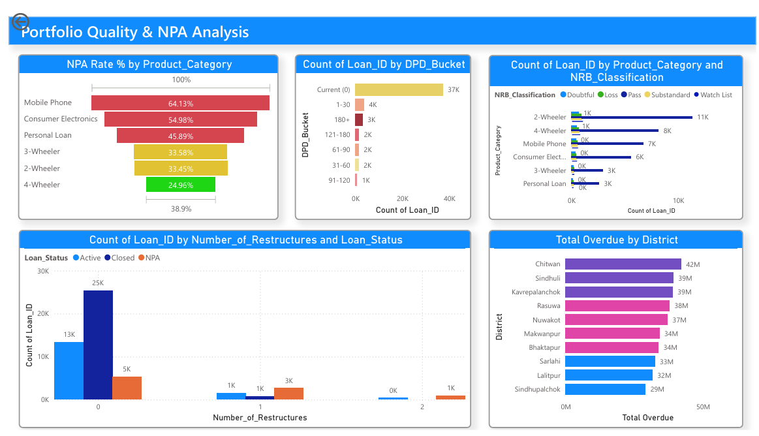Click the Total Overdue by District title
The height and width of the screenshot is (436, 759).
click(617, 240)
